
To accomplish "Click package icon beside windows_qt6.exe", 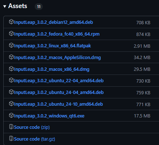I will [x=11, y=116].
